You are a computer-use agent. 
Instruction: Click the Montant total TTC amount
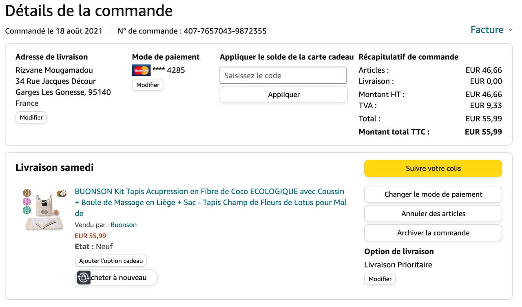tap(483, 132)
